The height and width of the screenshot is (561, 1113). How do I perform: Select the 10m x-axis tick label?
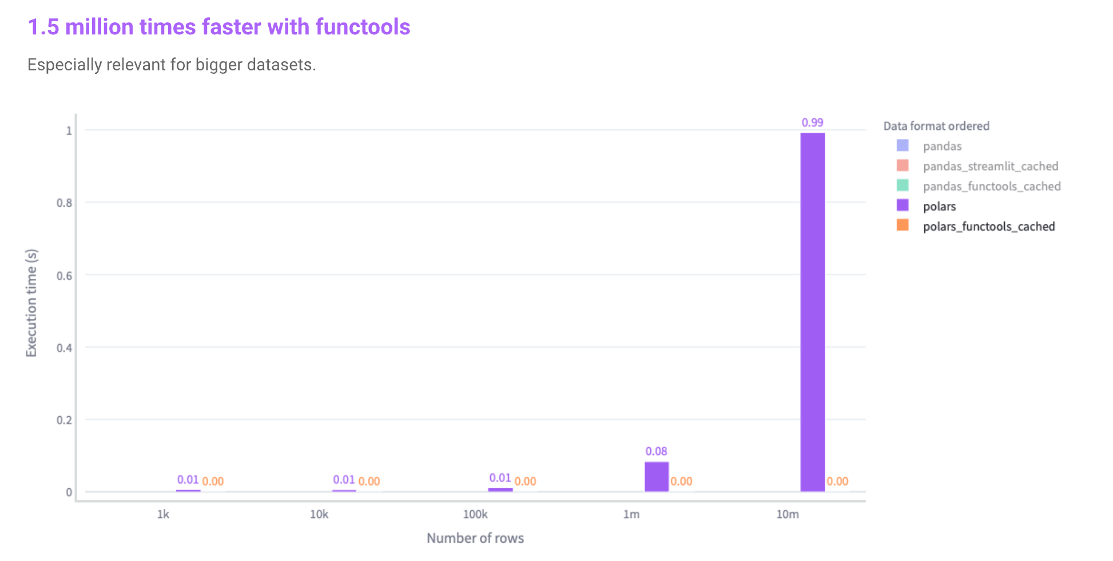(787, 514)
